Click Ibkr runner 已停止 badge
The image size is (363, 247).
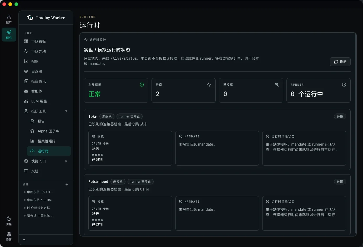[x=129, y=116]
